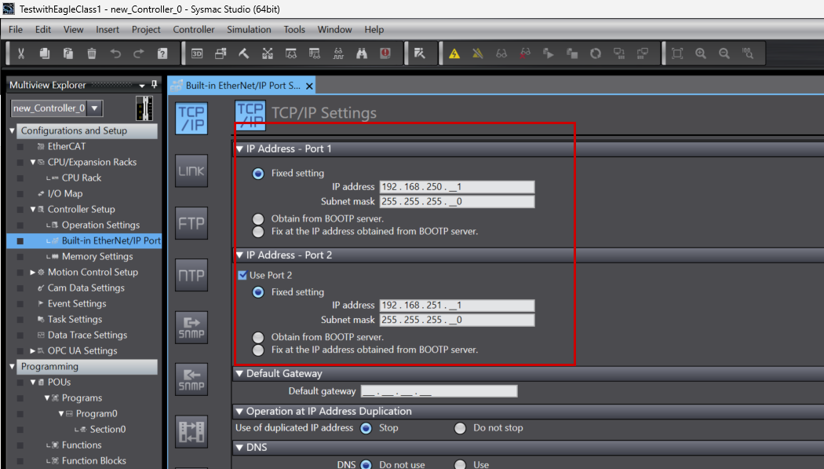824x469 pixels.
Task: Select EtherCAT in the explorer tree
Action: (x=66, y=147)
